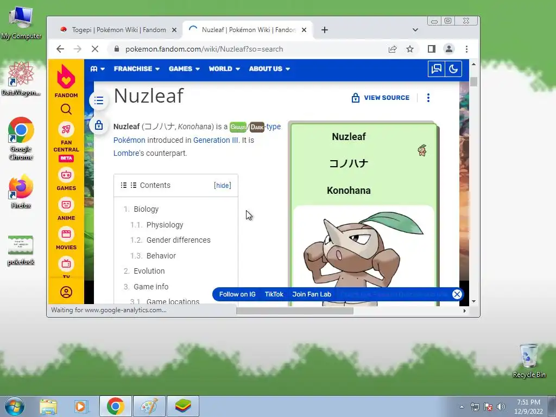
Task: Jump to Gender differences section
Action: pyautogui.click(x=178, y=240)
